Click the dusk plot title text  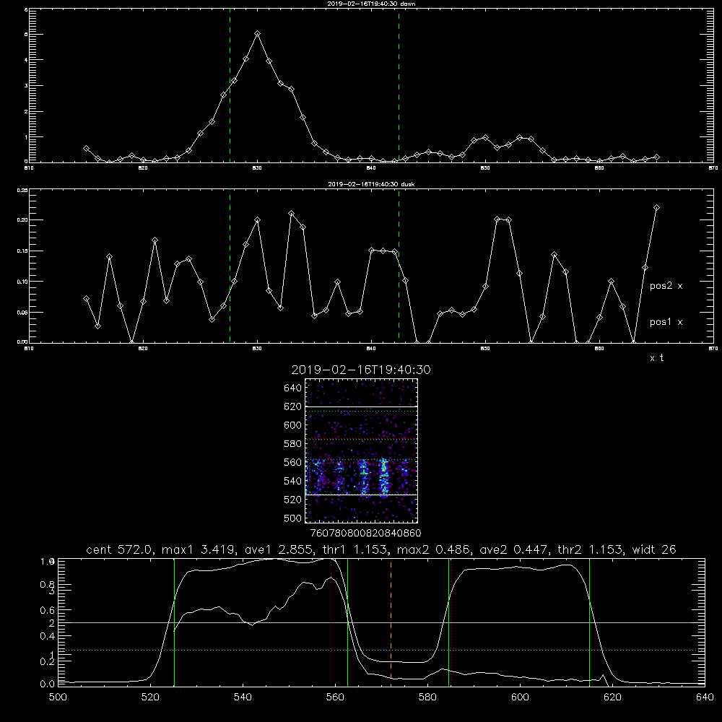click(371, 184)
